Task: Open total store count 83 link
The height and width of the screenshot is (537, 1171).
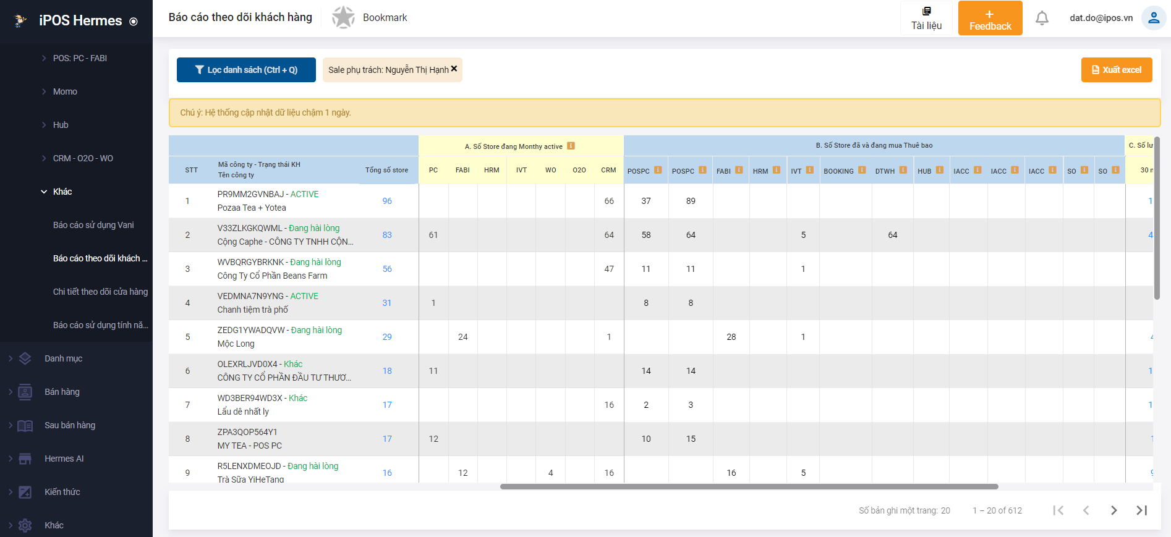Action: [x=387, y=235]
